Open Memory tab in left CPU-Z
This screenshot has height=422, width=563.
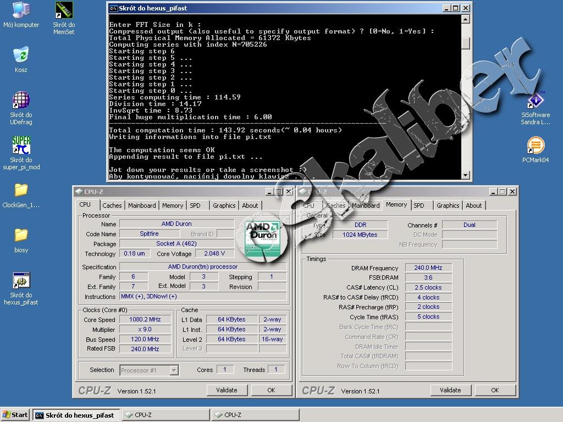172,206
